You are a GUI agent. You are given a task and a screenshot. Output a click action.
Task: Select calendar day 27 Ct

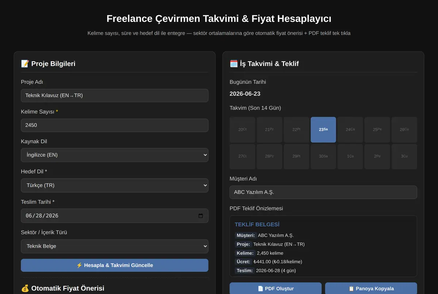pyautogui.click(x=242, y=156)
